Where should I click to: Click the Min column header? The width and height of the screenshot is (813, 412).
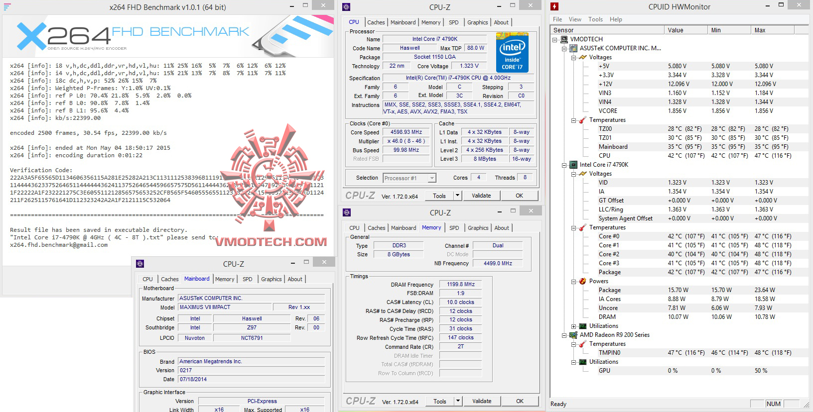coord(729,30)
